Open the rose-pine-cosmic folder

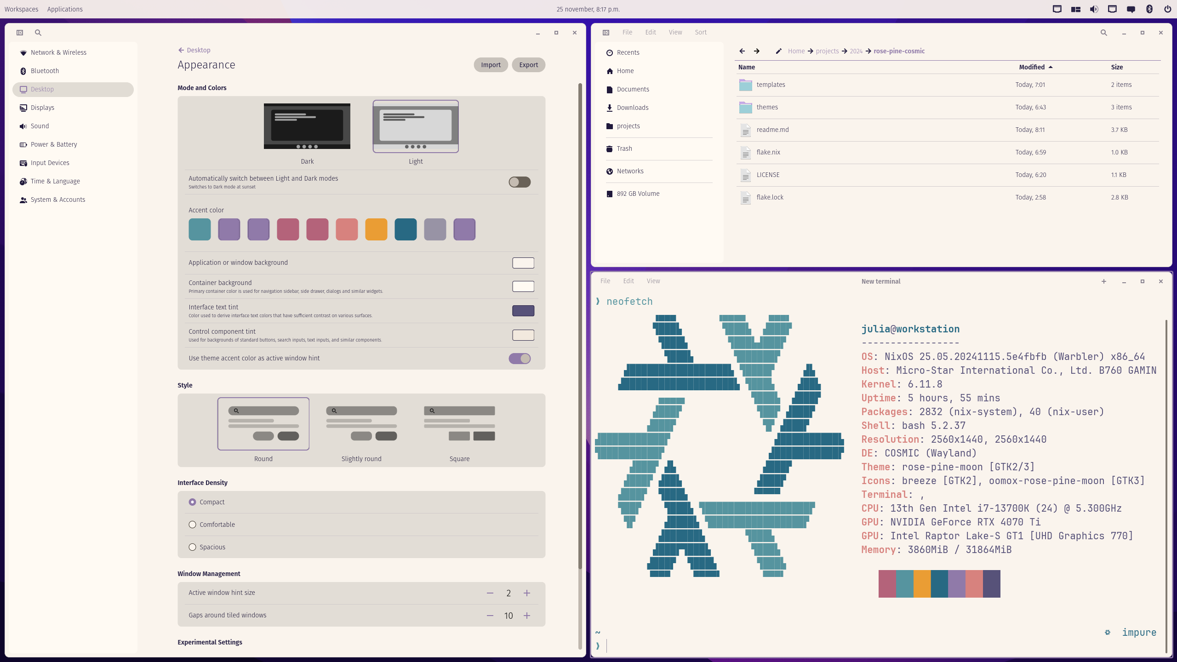coord(899,51)
